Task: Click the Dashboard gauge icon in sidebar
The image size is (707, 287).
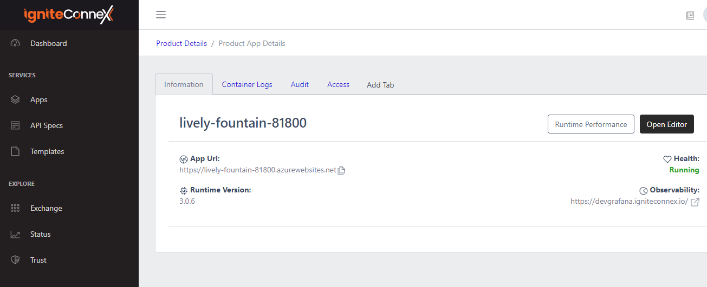Action: coord(15,43)
